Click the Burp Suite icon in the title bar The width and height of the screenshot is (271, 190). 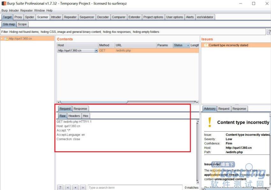[x=3, y=4]
